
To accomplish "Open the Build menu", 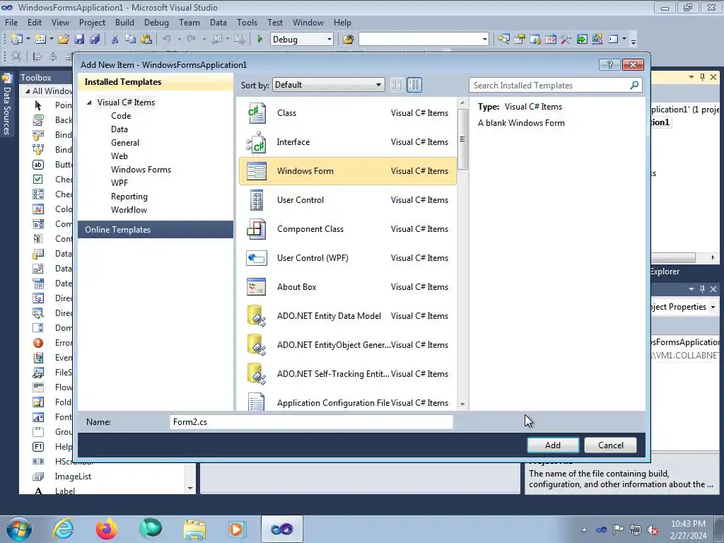I will coord(124,23).
